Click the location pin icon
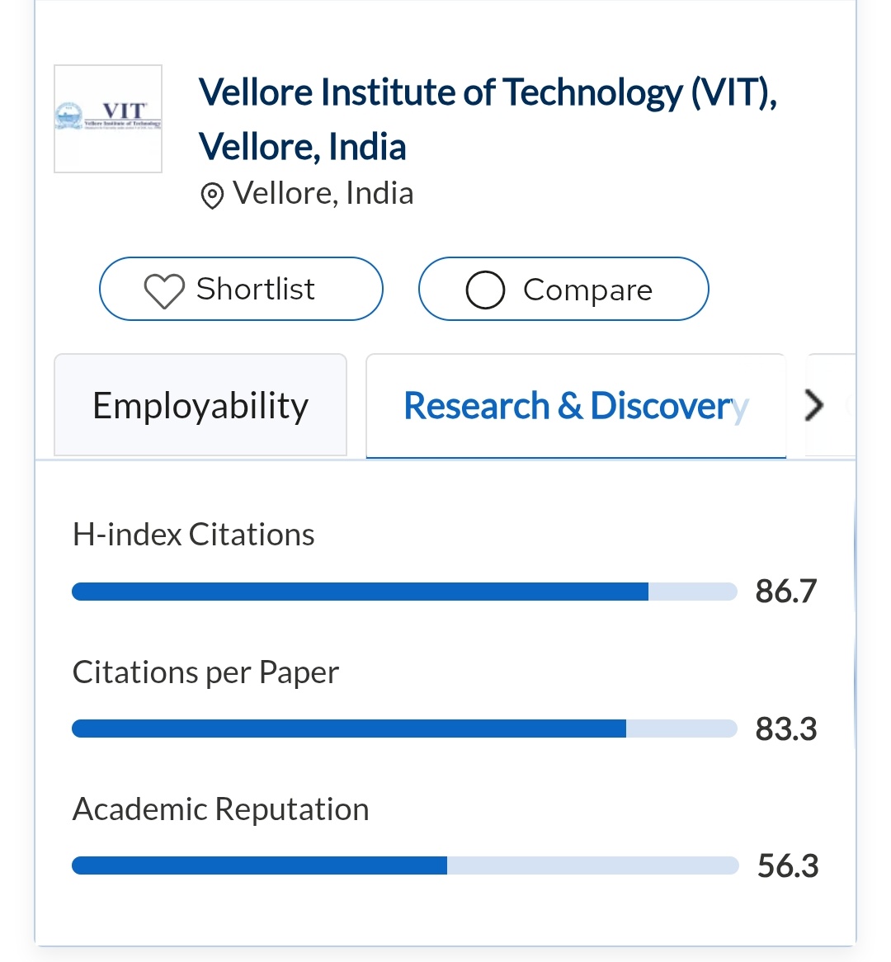Screen dimensions: 891x962 (212, 196)
